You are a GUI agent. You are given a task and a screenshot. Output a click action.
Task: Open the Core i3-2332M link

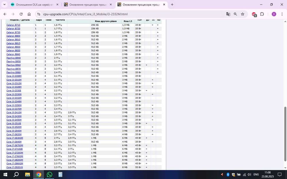pyautogui.click(x=14, y=98)
